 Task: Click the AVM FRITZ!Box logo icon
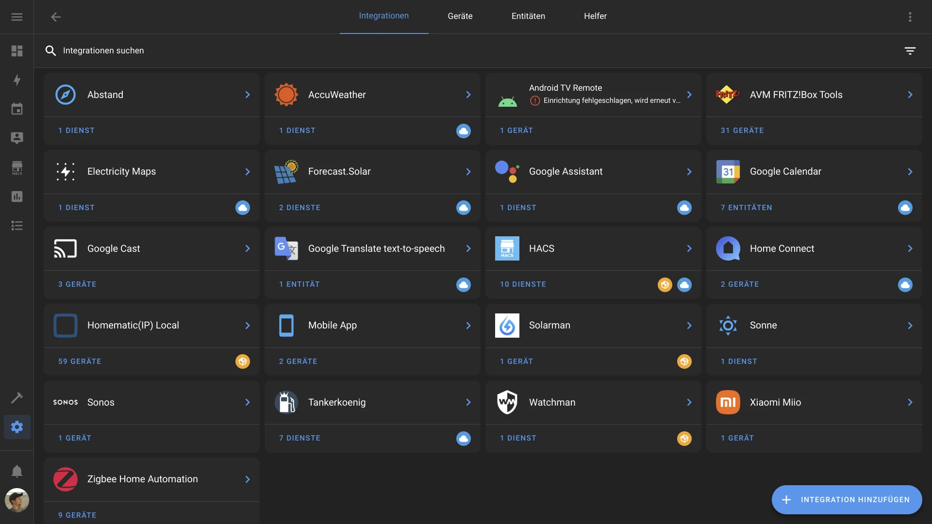coord(728,95)
